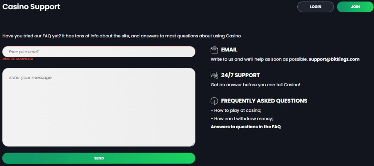Open the Answers to questions in the FAQ link
Image resolution: width=374 pixels, height=166 pixels.
click(246, 127)
